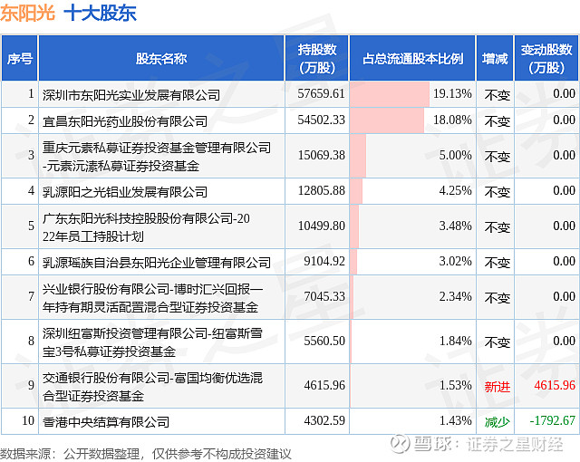Click shareholder 乳源瑶族自治县东阳光企业管理有限公司
The height and width of the screenshot is (462, 580).
coord(157,263)
